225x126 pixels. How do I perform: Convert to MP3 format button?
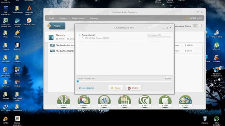(64, 101)
